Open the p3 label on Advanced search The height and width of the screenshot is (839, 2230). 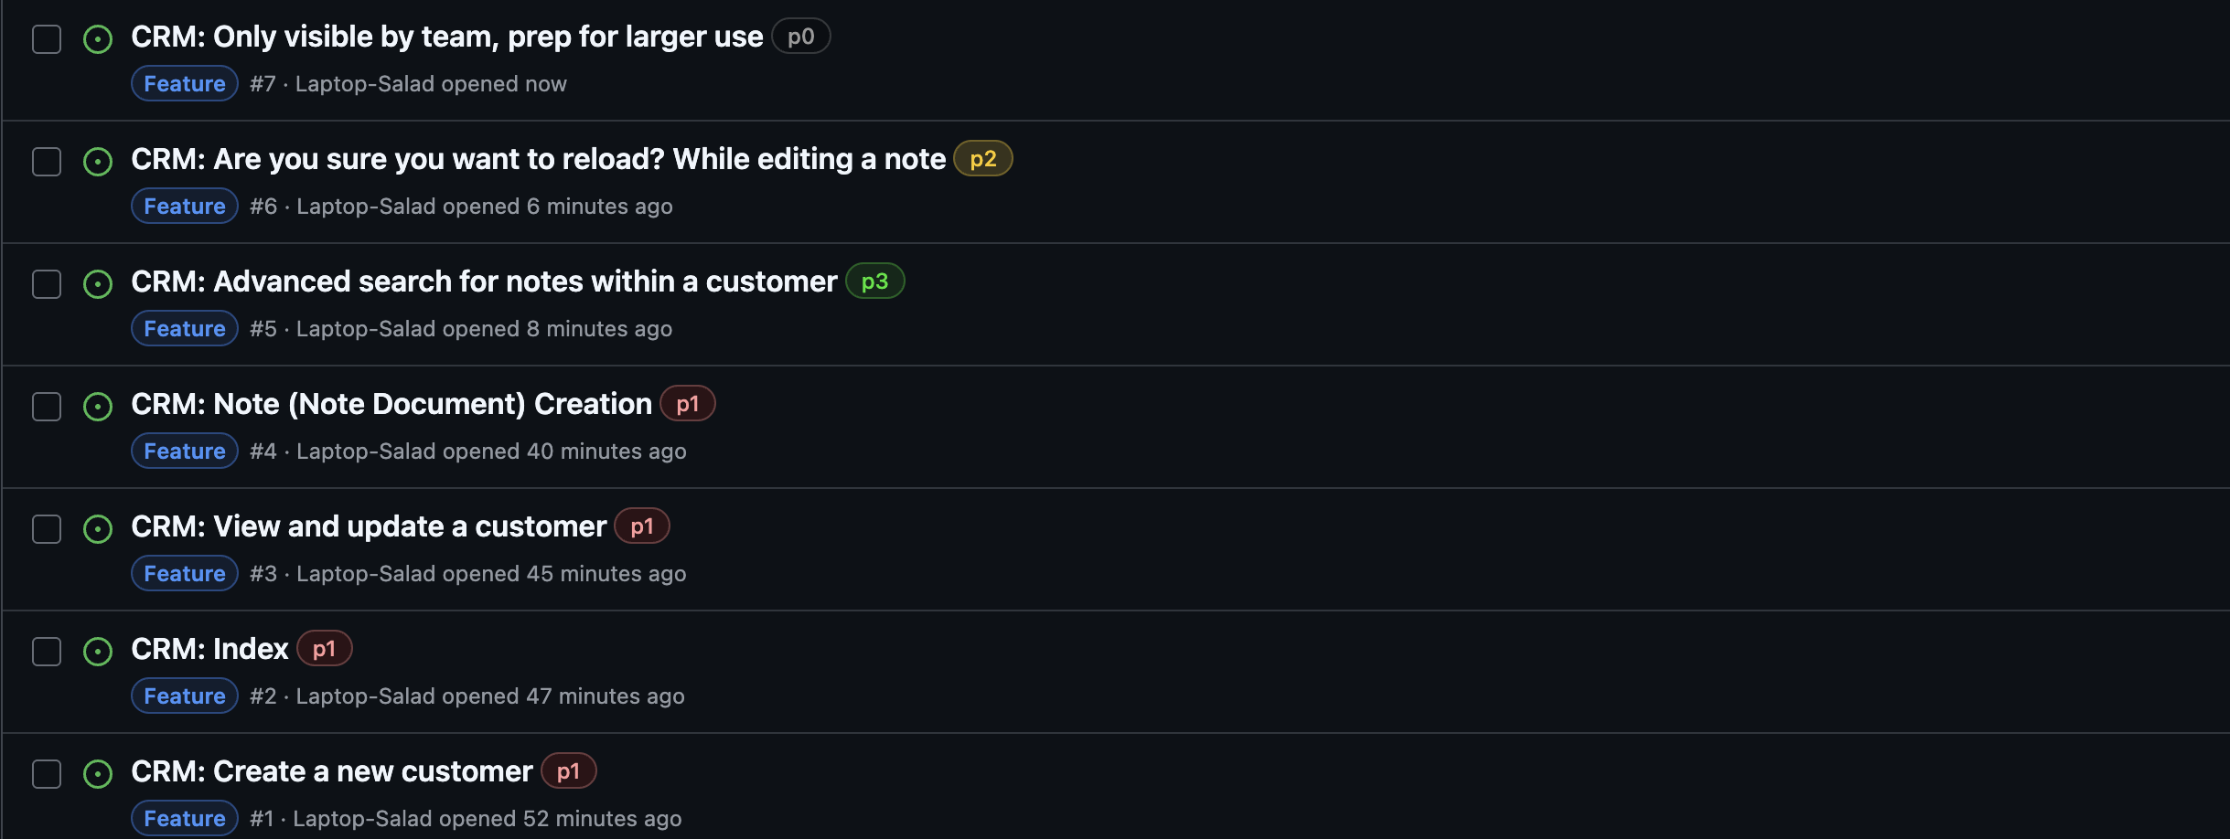[x=874, y=281]
